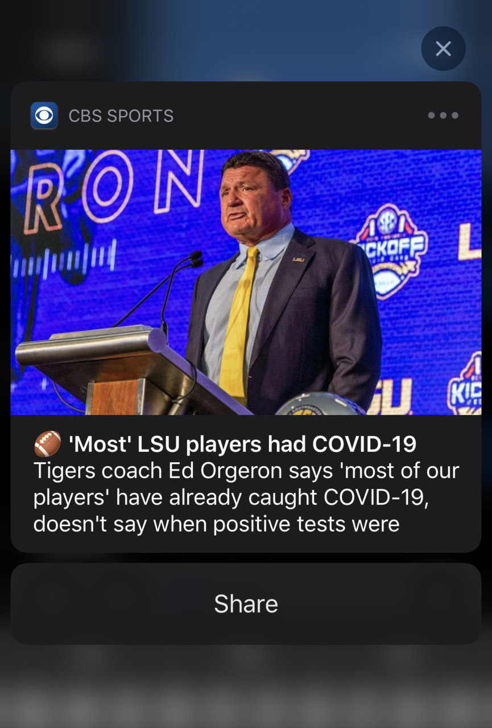Tap the partial Kickoff logo at the photo's right edge
The height and width of the screenshot is (728, 492).
[x=464, y=384]
